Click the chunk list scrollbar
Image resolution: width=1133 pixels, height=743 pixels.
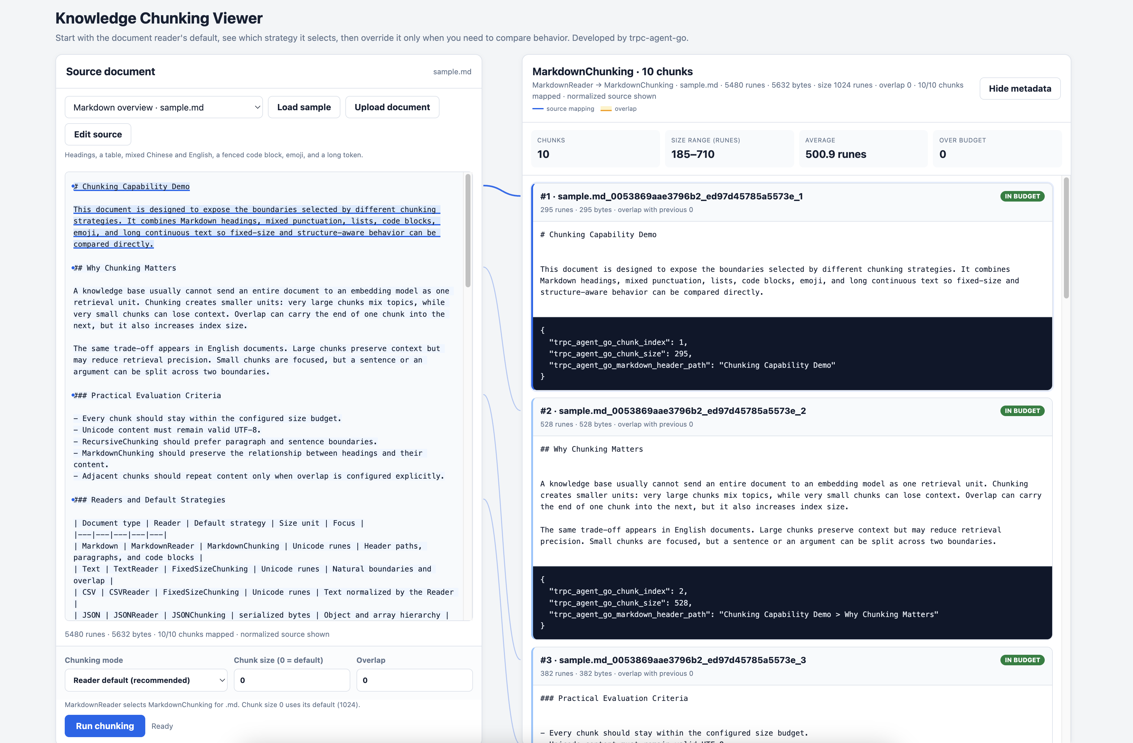pos(1066,238)
